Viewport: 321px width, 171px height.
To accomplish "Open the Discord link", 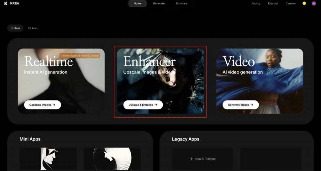I will 273,3.
